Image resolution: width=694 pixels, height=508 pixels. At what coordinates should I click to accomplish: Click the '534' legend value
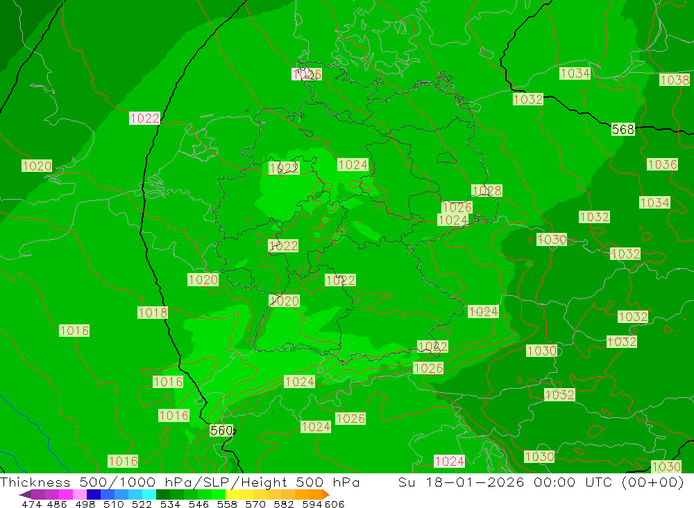(x=170, y=504)
